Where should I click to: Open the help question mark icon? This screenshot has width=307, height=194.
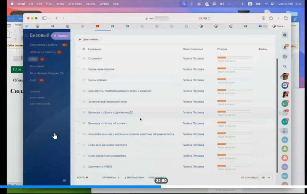[285, 35]
